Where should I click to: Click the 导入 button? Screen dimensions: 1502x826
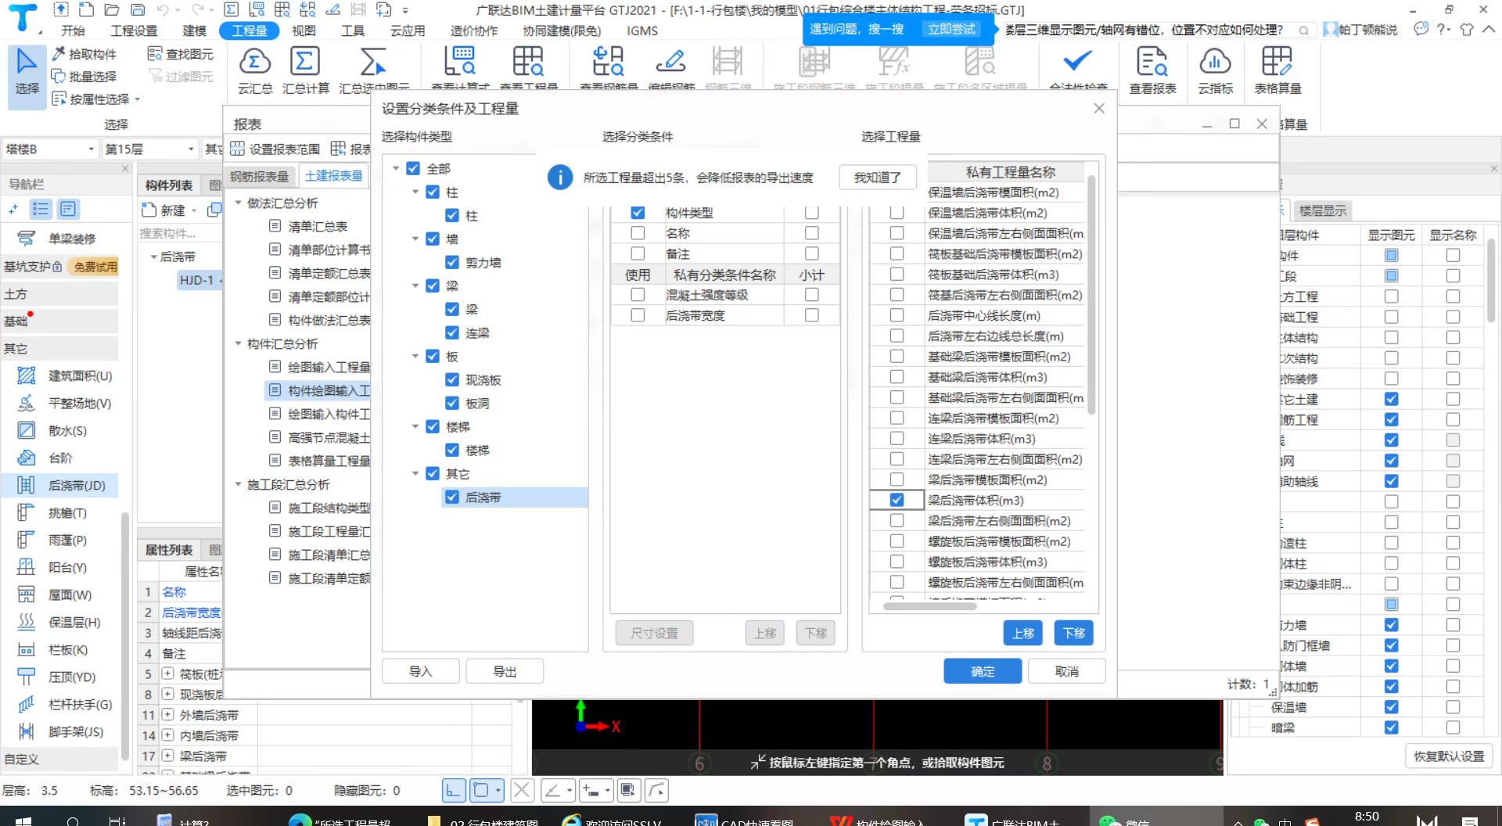pos(420,671)
